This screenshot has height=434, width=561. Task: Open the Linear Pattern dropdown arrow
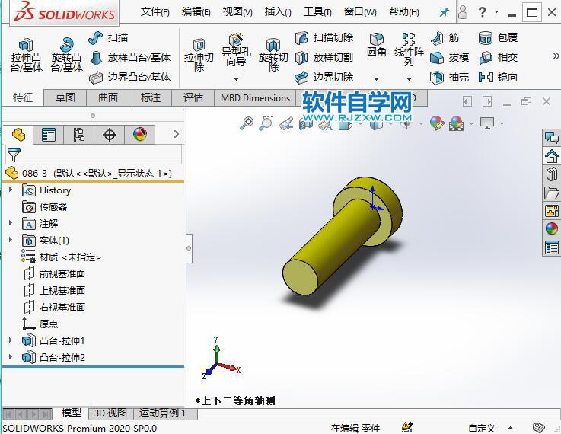[x=409, y=79]
